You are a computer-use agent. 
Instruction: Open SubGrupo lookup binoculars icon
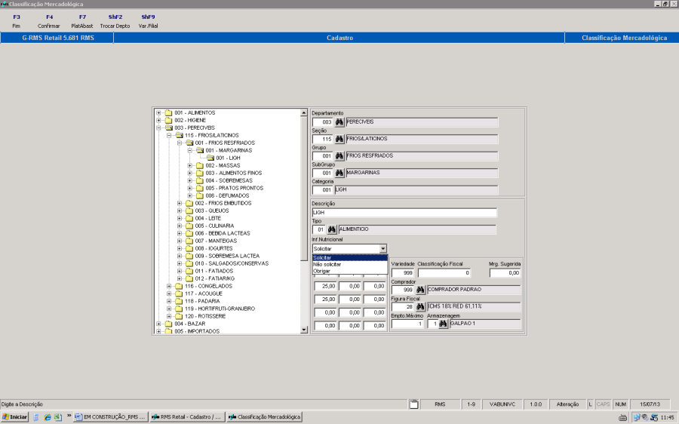click(339, 173)
